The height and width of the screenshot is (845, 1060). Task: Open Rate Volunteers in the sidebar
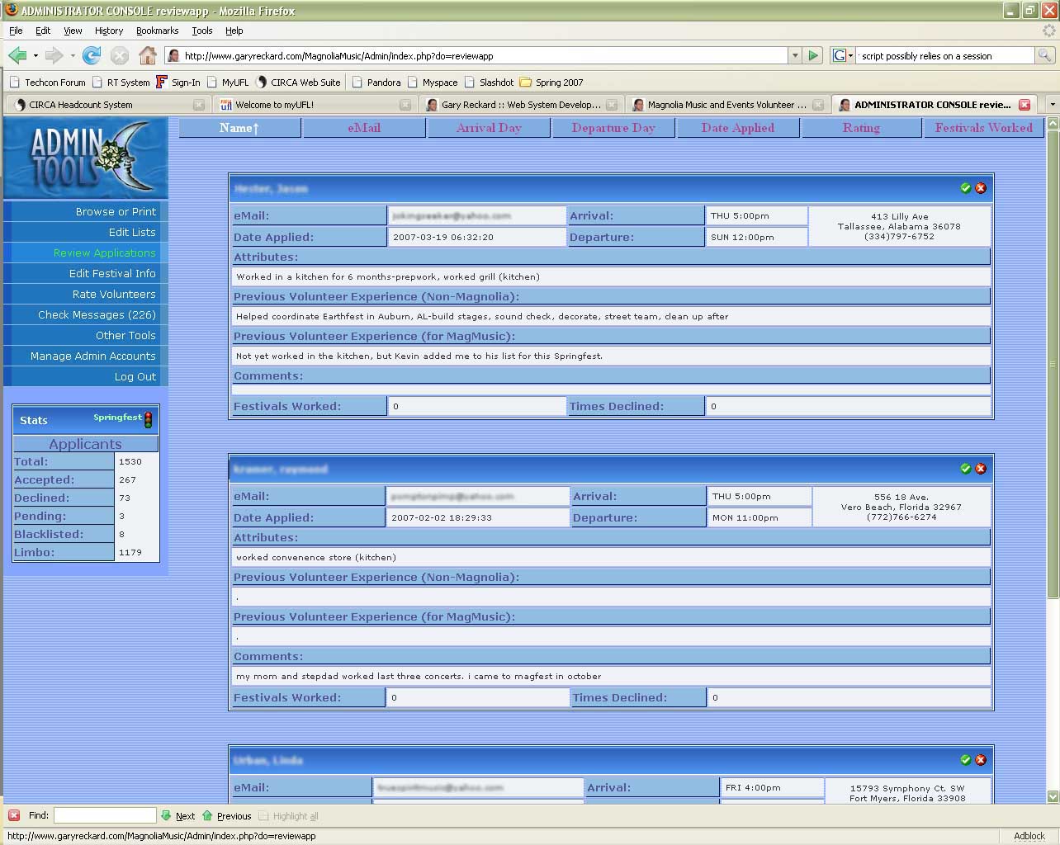(113, 294)
